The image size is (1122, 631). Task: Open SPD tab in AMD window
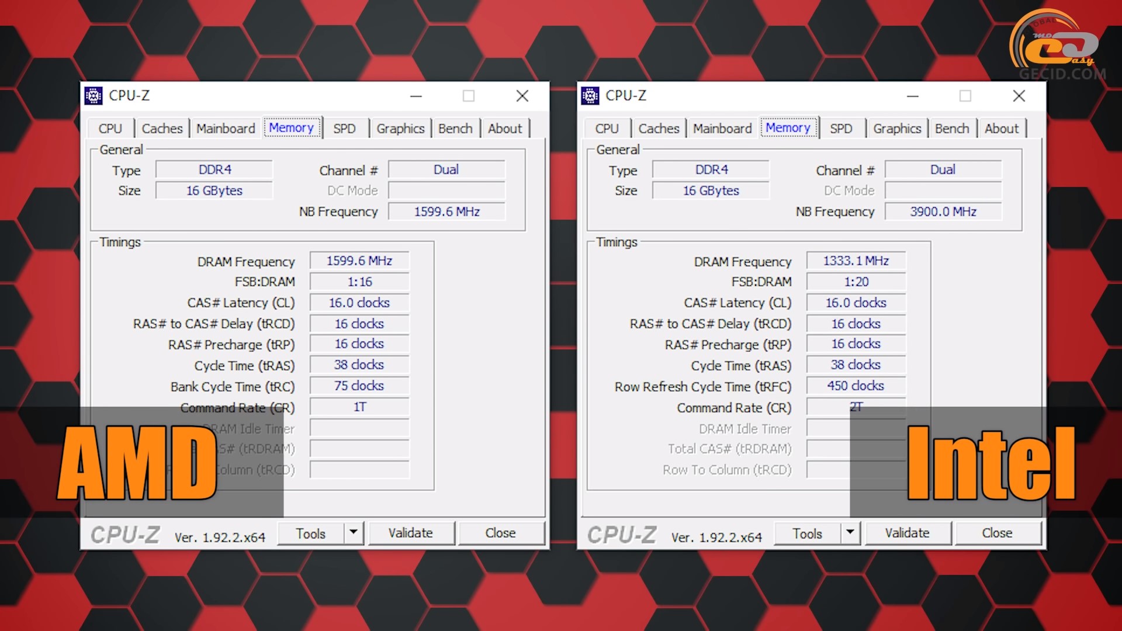pyautogui.click(x=345, y=129)
